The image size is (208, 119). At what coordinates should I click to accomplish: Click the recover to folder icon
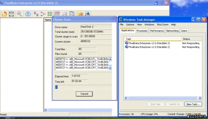click(80, 14)
